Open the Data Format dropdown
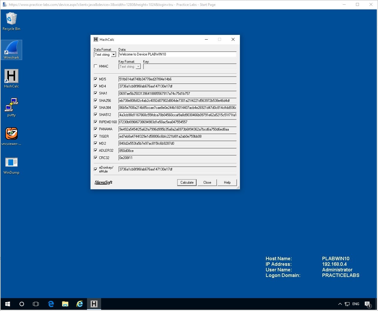 [113, 54]
